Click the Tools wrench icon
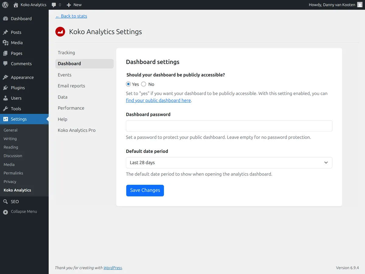The height and width of the screenshot is (274, 365). 5,109
